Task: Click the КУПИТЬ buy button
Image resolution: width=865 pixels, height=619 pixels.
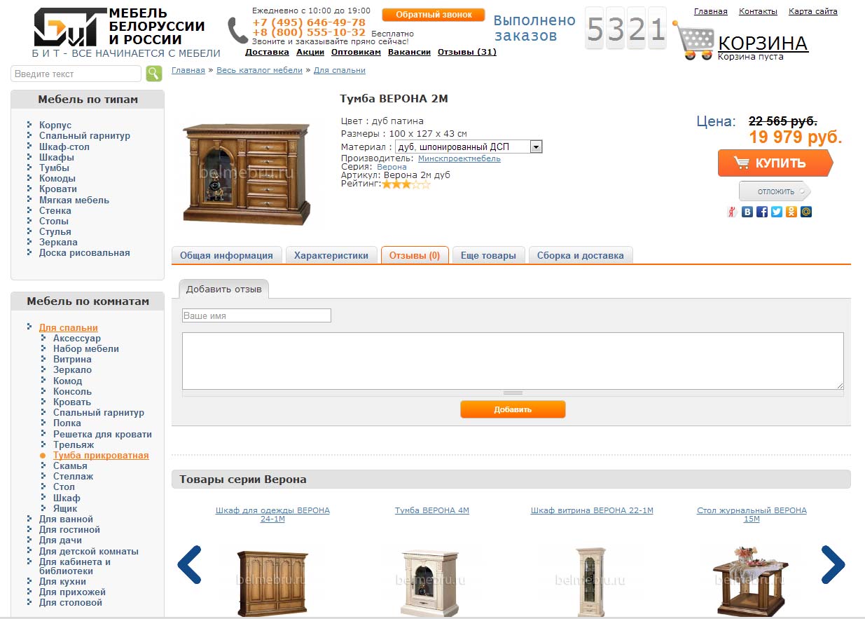Action: (775, 163)
